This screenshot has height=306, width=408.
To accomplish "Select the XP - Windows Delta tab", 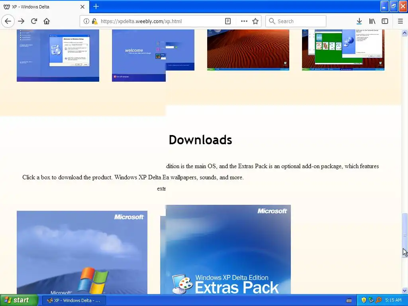I will [45, 7].
